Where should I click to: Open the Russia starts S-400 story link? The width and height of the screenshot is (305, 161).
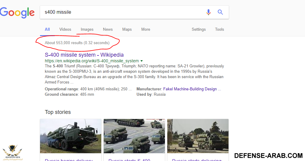pos(129,160)
